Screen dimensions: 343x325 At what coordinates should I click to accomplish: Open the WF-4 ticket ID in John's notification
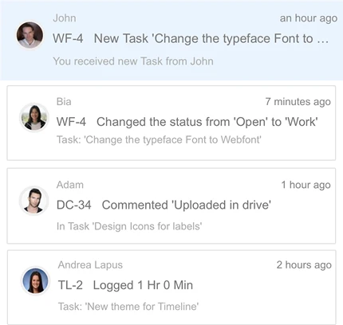pyautogui.click(x=68, y=38)
